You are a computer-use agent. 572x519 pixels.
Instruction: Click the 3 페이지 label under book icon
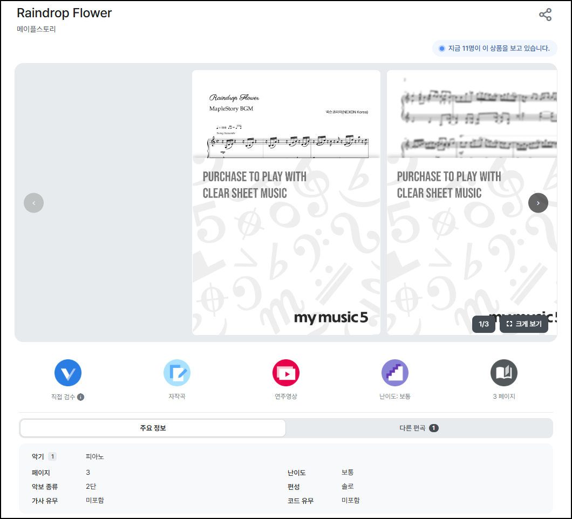[504, 397]
